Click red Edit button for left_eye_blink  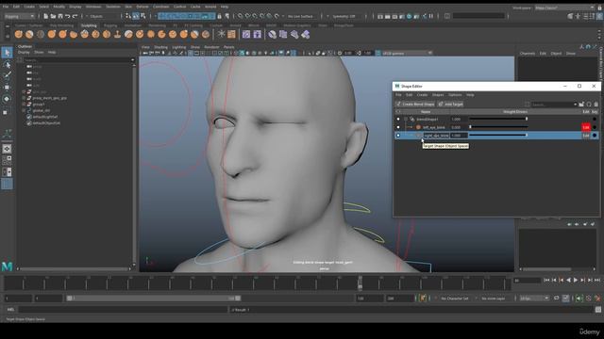point(586,127)
